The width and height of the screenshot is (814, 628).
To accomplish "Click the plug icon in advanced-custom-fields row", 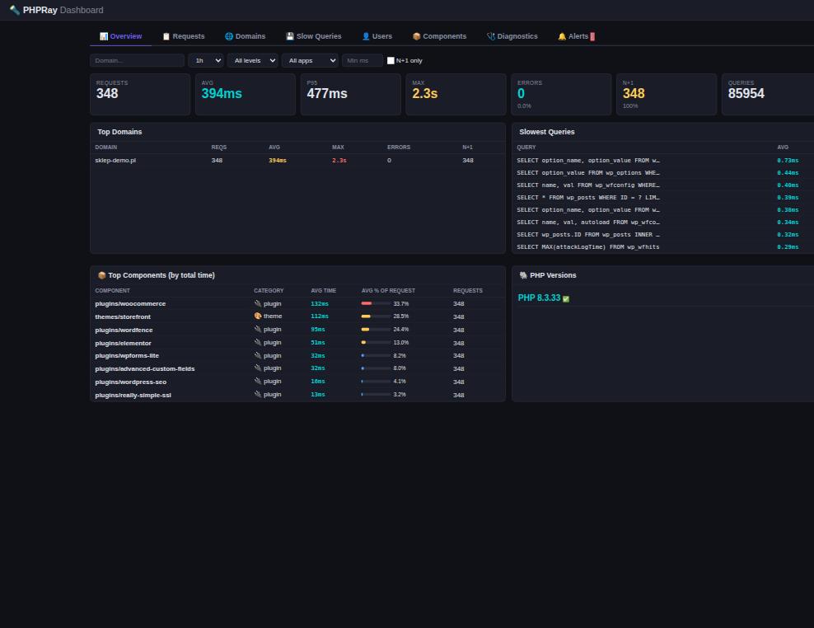I will (x=258, y=368).
